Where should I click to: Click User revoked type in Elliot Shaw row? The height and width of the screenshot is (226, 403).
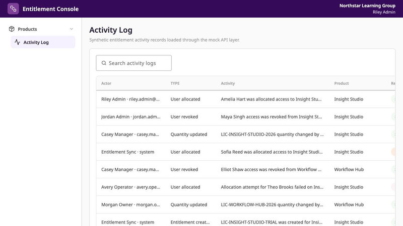point(184,169)
